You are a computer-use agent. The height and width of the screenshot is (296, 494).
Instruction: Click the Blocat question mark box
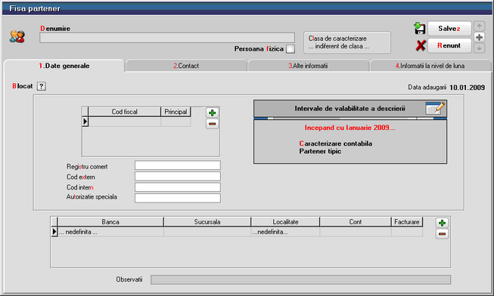(x=42, y=86)
